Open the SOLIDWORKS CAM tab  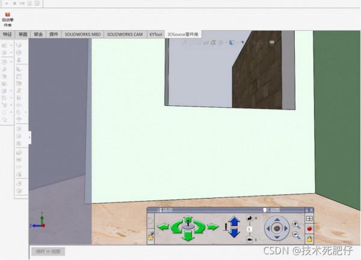tap(125, 34)
